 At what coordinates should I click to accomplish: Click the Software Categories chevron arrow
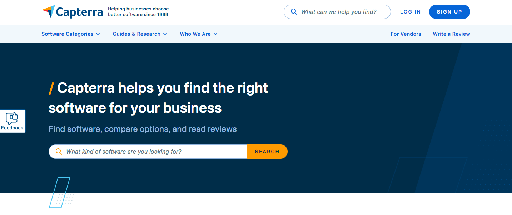click(99, 34)
